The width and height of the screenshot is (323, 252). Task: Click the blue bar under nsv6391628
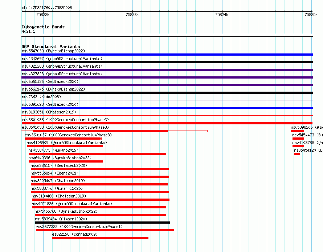click(x=167, y=108)
